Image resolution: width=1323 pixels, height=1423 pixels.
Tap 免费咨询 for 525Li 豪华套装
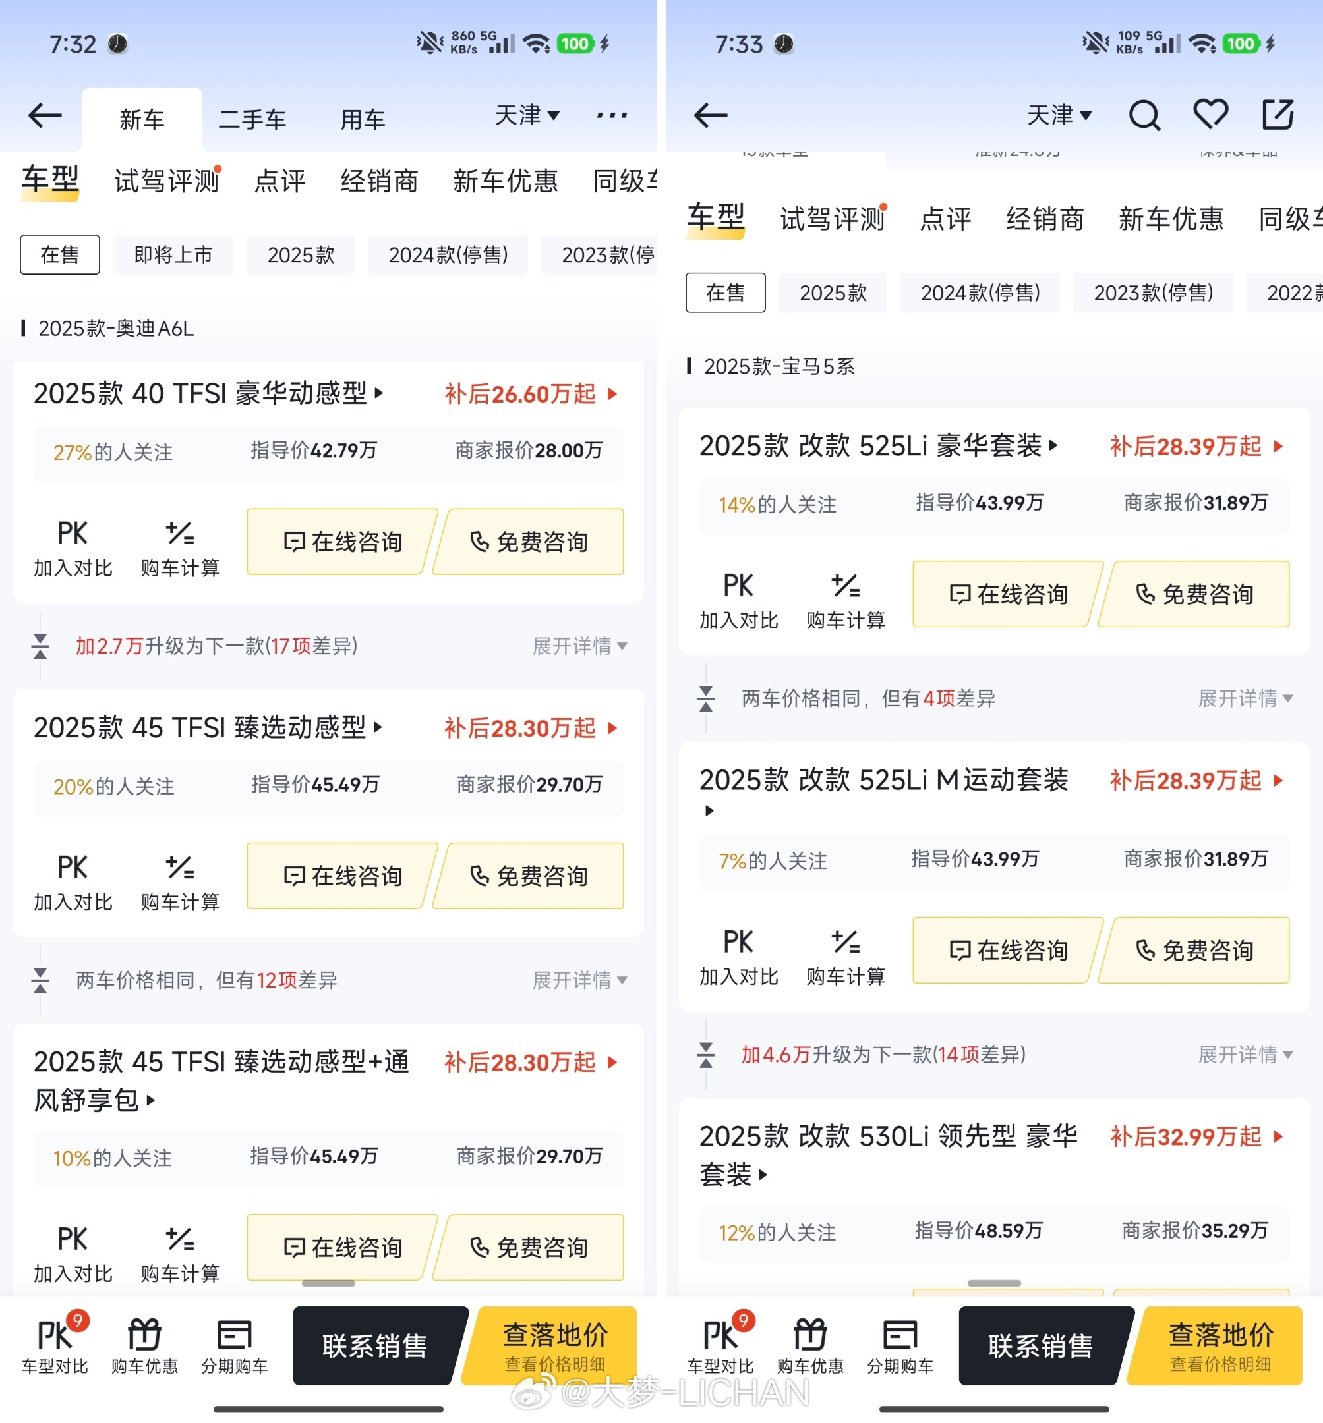[1194, 594]
